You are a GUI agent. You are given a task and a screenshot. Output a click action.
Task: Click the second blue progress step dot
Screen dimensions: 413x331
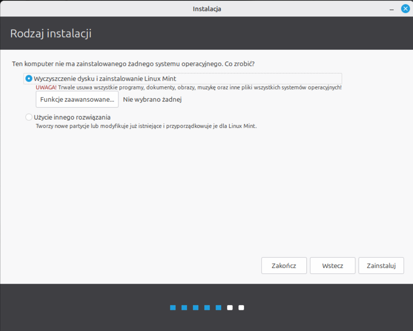point(184,308)
